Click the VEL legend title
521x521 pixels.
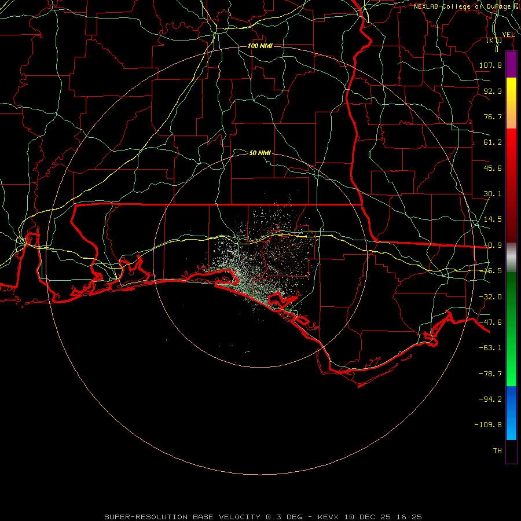point(508,35)
